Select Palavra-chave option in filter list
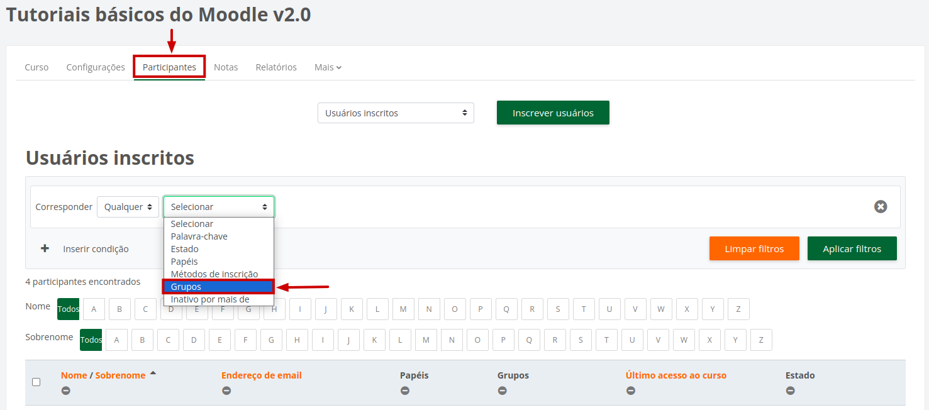 point(199,236)
